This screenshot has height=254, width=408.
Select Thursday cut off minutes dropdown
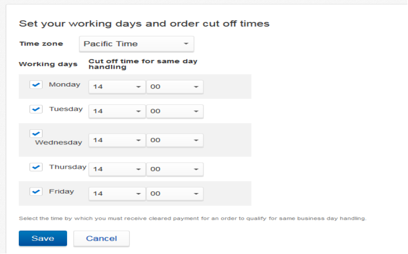coord(175,169)
